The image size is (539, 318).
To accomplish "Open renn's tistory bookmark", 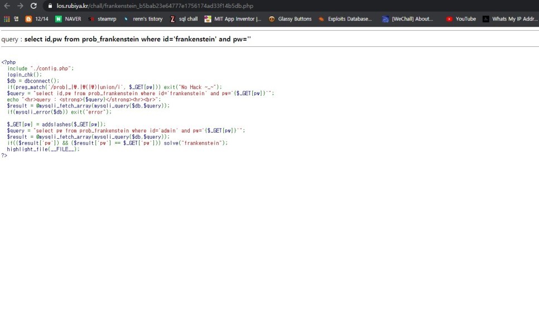I will pyautogui.click(x=143, y=19).
